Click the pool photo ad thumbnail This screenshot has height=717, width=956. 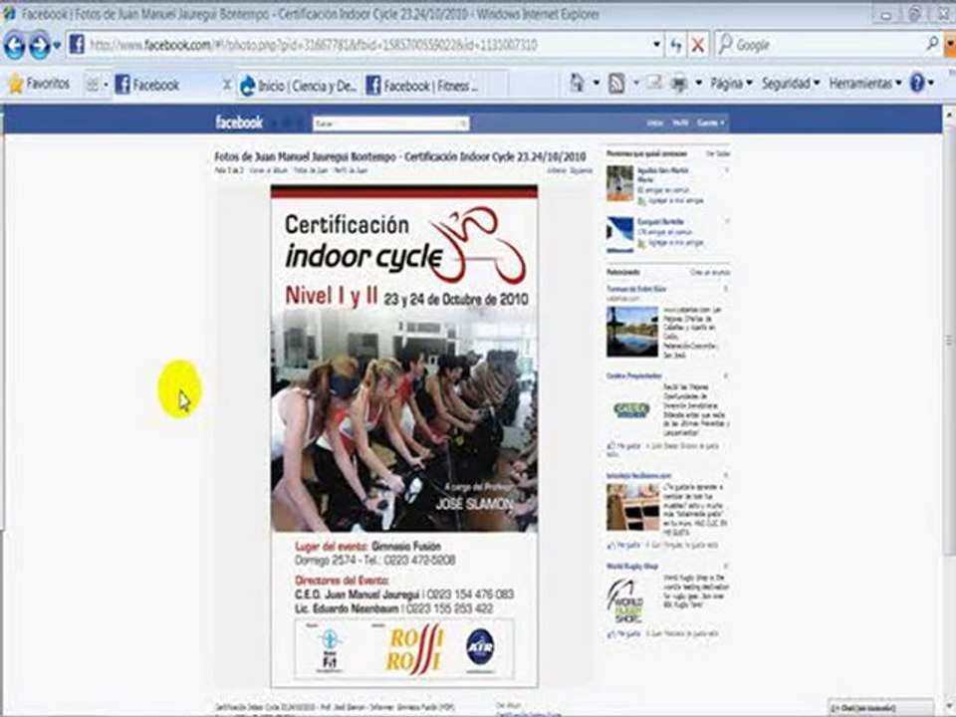coord(632,332)
